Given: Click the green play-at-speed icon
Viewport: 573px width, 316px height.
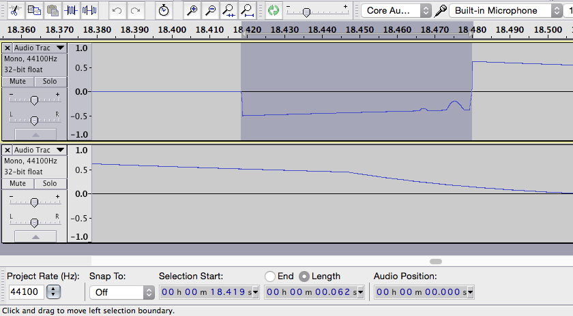Looking at the screenshot, I should [x=273, y=10].
